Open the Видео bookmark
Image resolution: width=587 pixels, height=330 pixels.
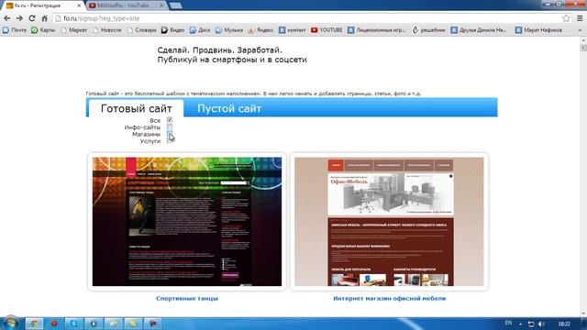pyautogui.click(x=173, y=30)
